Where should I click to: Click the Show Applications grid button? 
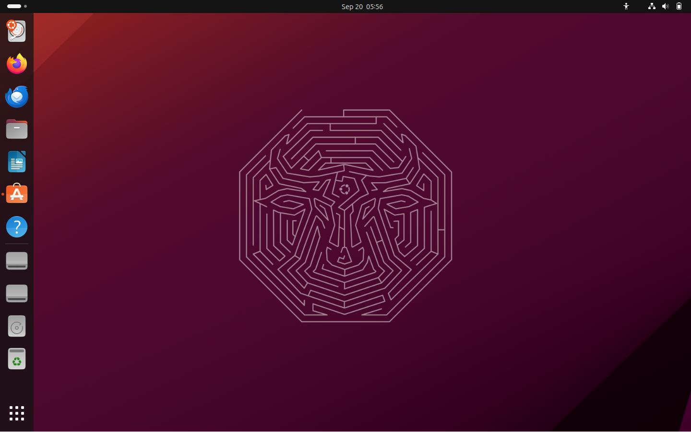pyautogui.click(x=17, y=413)
